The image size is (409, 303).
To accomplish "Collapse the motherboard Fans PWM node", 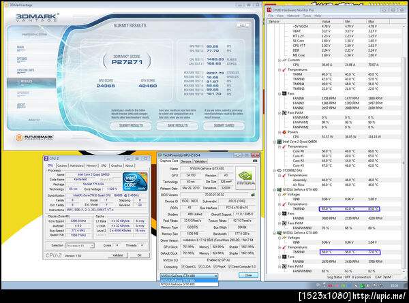I will 279,113.
